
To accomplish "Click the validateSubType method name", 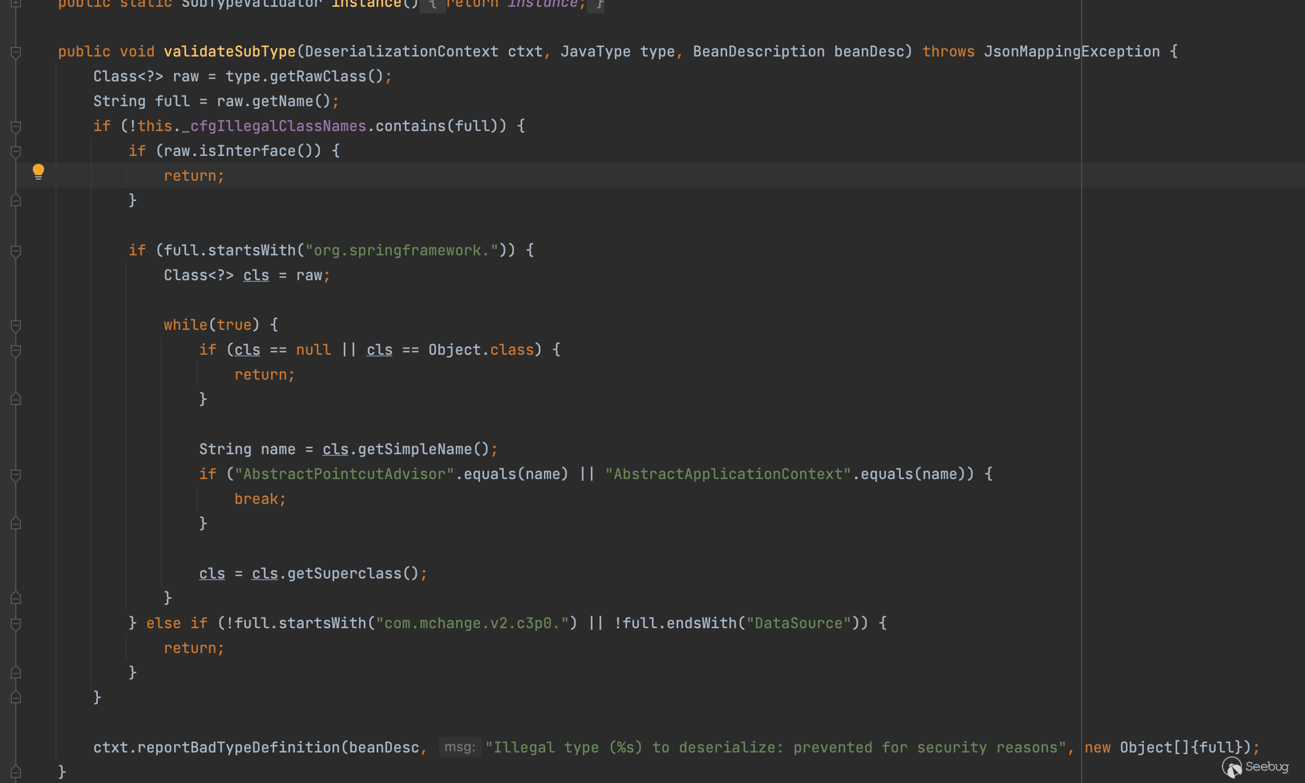I will (x=230, y=51).
